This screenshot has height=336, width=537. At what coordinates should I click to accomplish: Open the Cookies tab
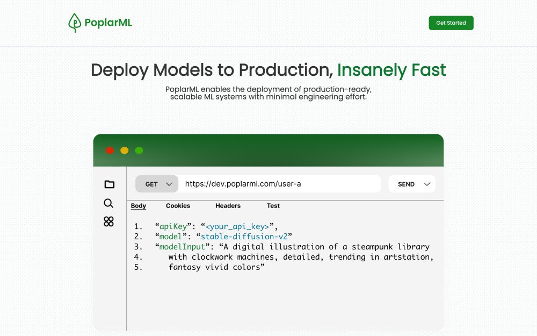[x=178, y=206]
